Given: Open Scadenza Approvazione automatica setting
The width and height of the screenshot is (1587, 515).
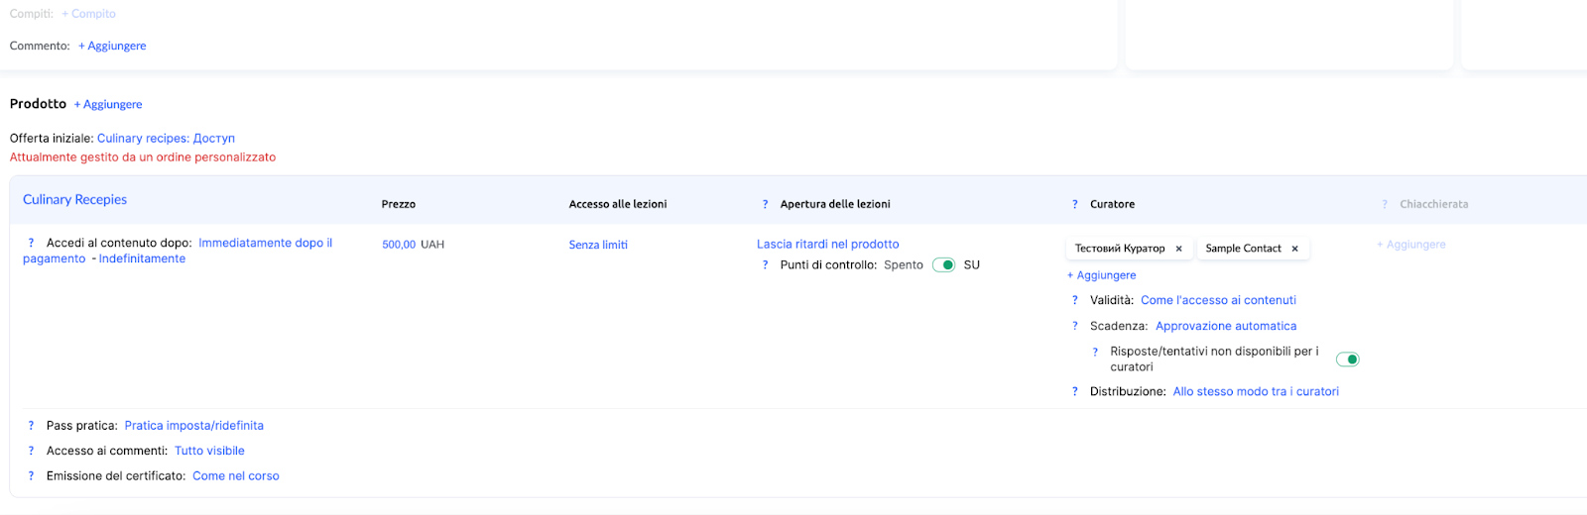Looking at the screenshot, I should point(1225,326).
